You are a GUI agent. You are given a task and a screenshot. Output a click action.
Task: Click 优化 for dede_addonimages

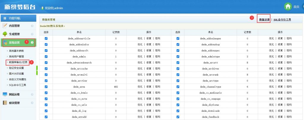click(271, 39)
